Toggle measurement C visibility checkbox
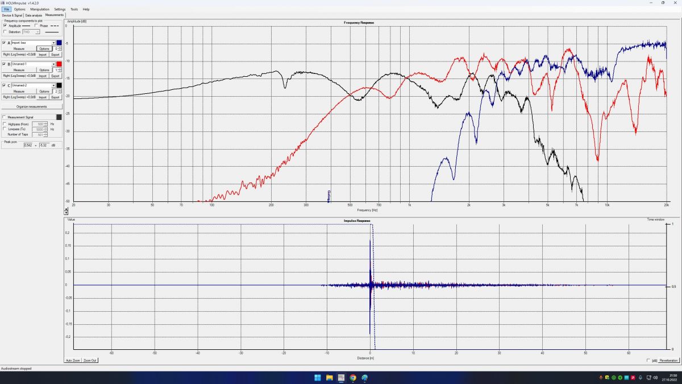 click(x=5, y=85)
